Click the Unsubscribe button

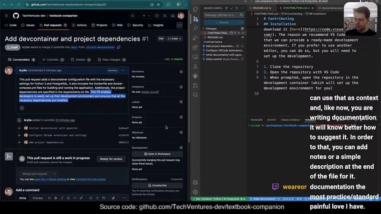157,185
